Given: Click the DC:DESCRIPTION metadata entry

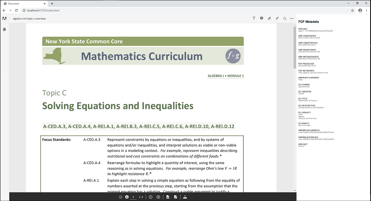Looking at the screenshot, I should tap(311, 106).
